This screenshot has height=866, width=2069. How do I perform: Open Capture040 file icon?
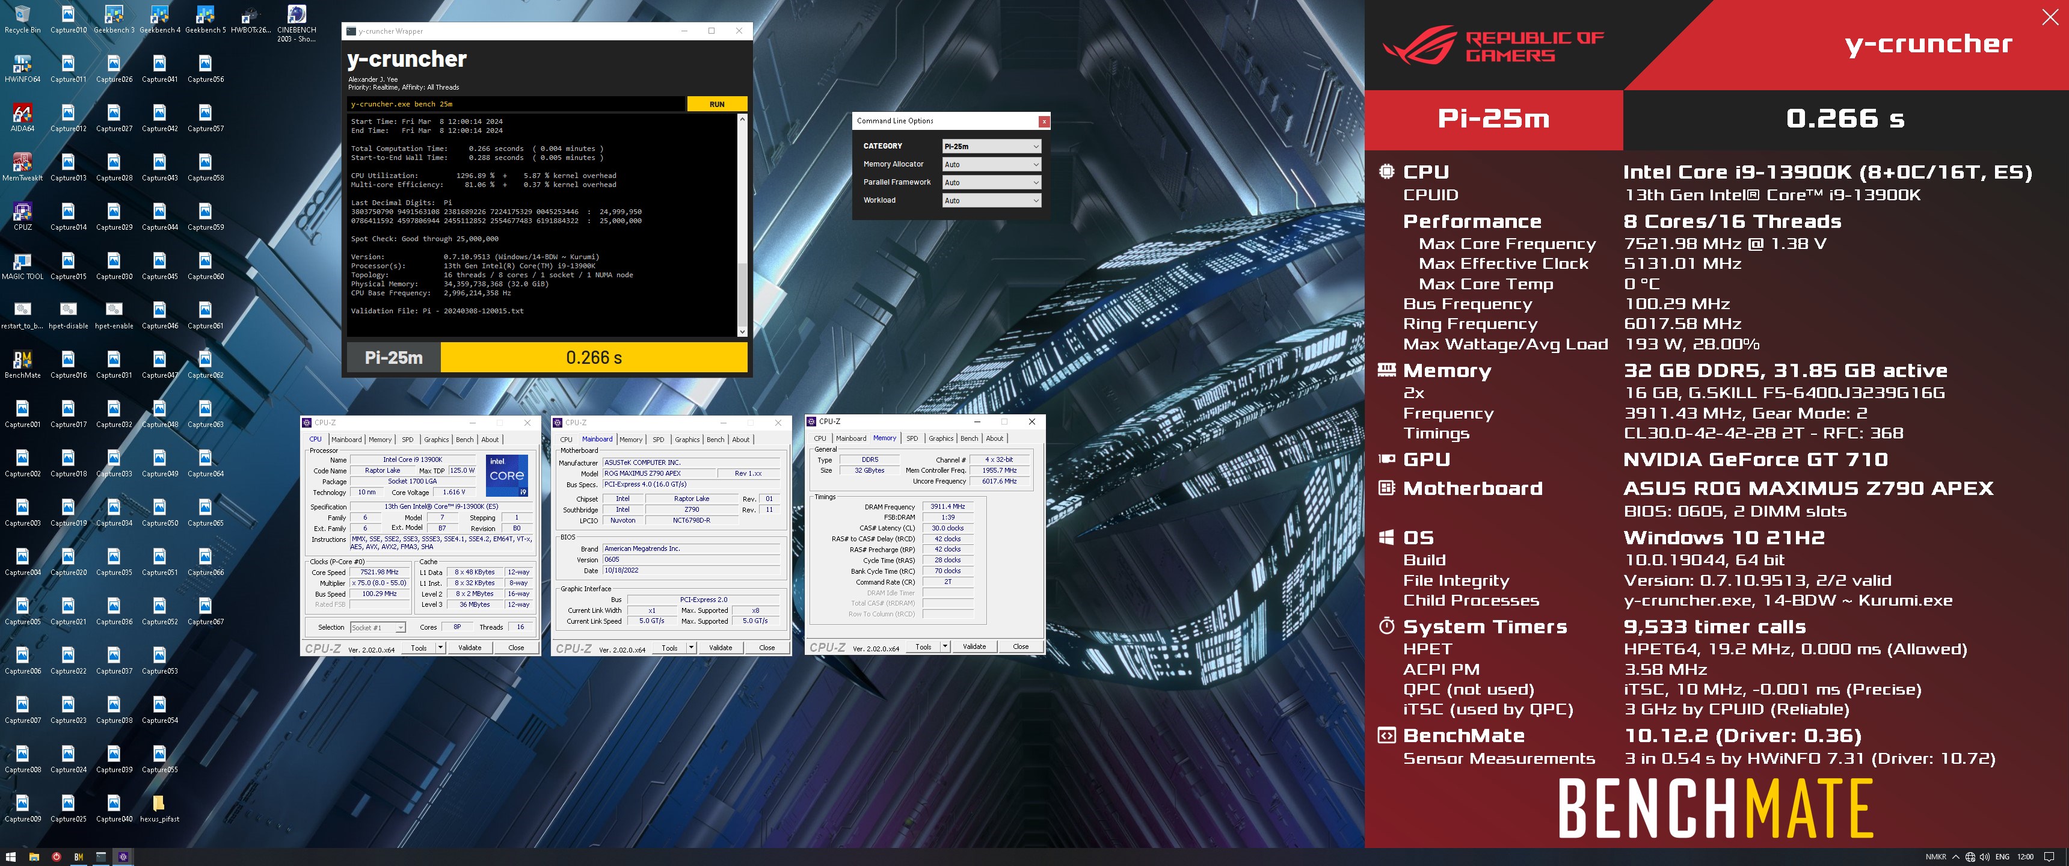(114, 808)
